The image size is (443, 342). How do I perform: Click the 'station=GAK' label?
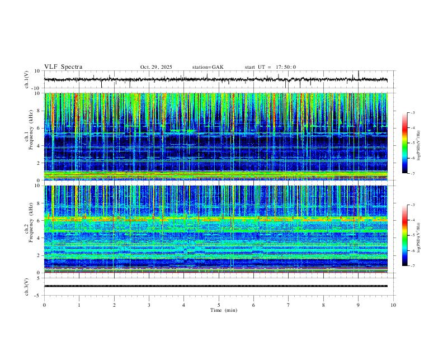click(208, 67)
